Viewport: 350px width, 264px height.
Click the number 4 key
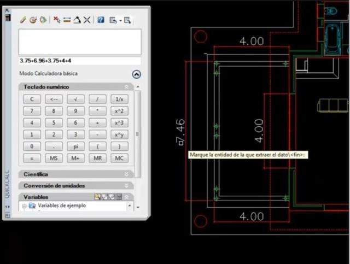click(x=32, y=123)
